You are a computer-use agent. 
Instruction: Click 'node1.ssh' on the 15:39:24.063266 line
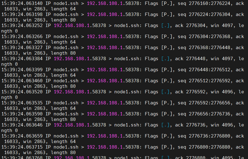[66, 37]
